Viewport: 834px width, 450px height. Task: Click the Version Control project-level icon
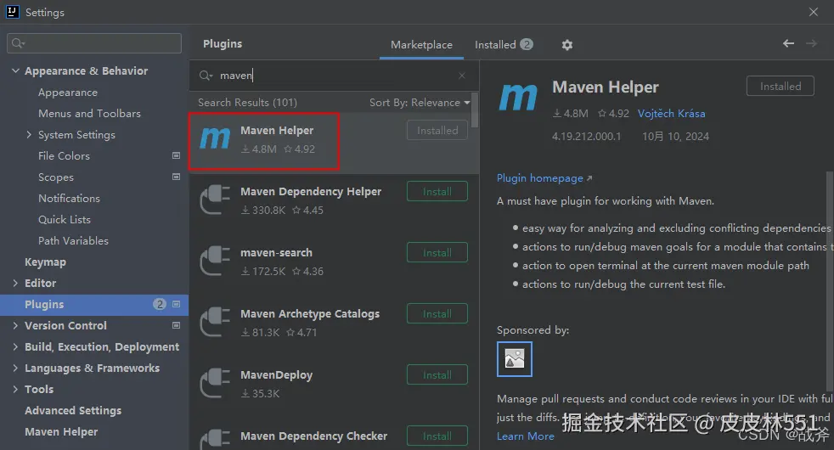click(176, 325)
